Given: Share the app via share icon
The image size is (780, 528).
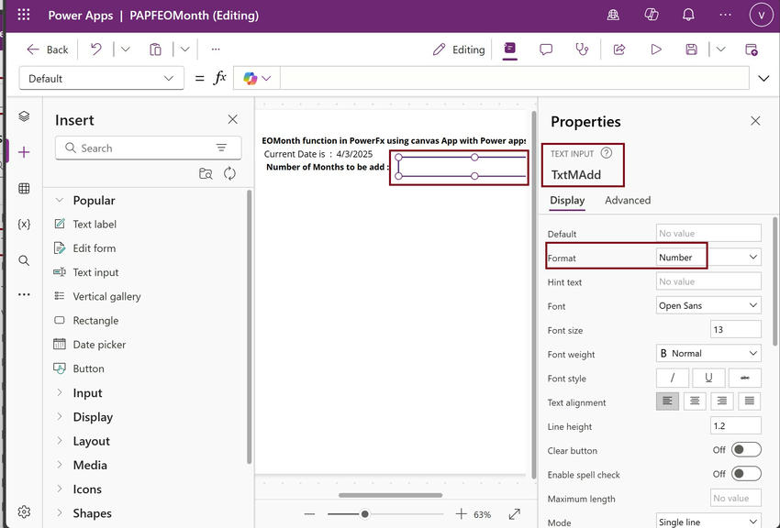Looking at the screenshot, I should point(619,49).
